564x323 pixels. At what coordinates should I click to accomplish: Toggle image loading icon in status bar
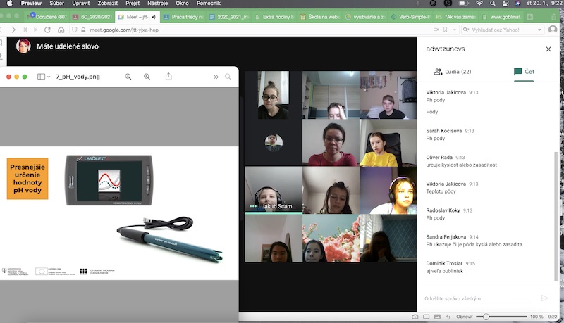point(437,317)
